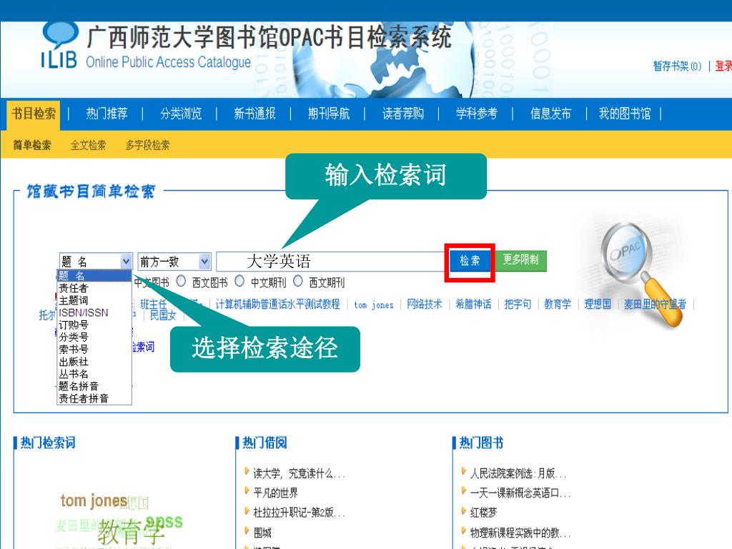
Task: Click the blue 检索 search button
Action: [470, 260]
